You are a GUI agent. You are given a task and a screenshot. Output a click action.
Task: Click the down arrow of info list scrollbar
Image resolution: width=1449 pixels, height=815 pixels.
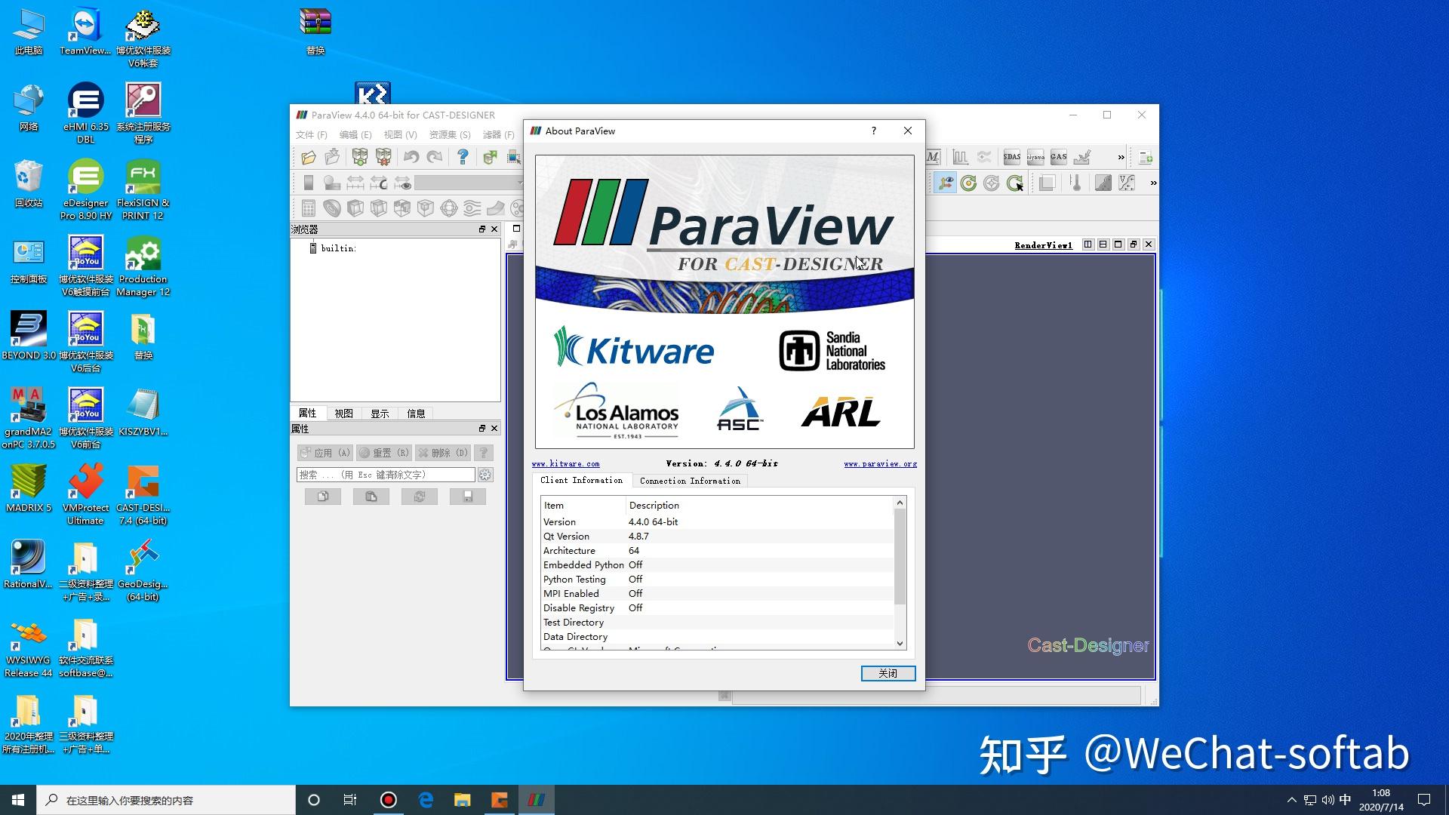coord(900,643)
